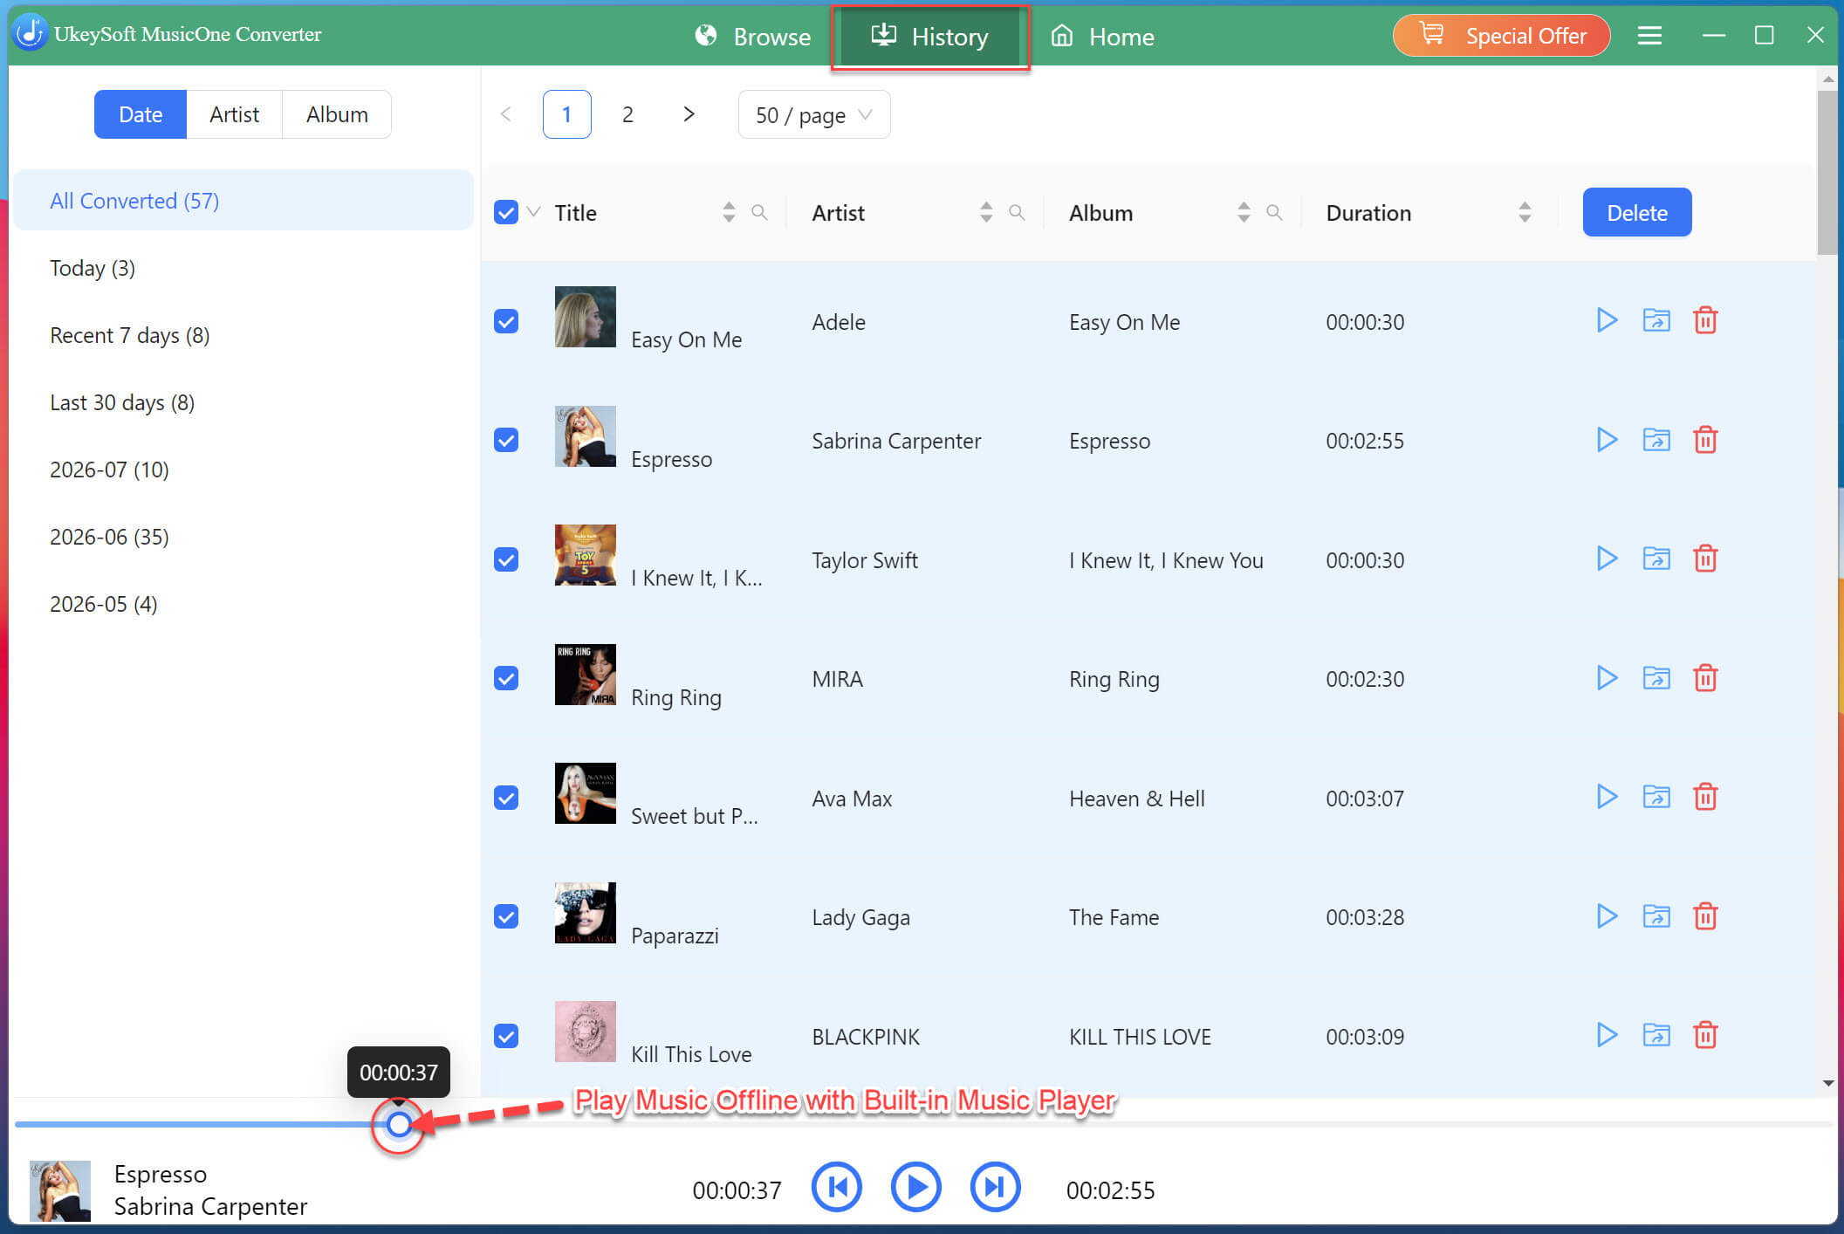Delete the Ring Ring row
1844x1234 pixels.
[x=1705, y=678]
